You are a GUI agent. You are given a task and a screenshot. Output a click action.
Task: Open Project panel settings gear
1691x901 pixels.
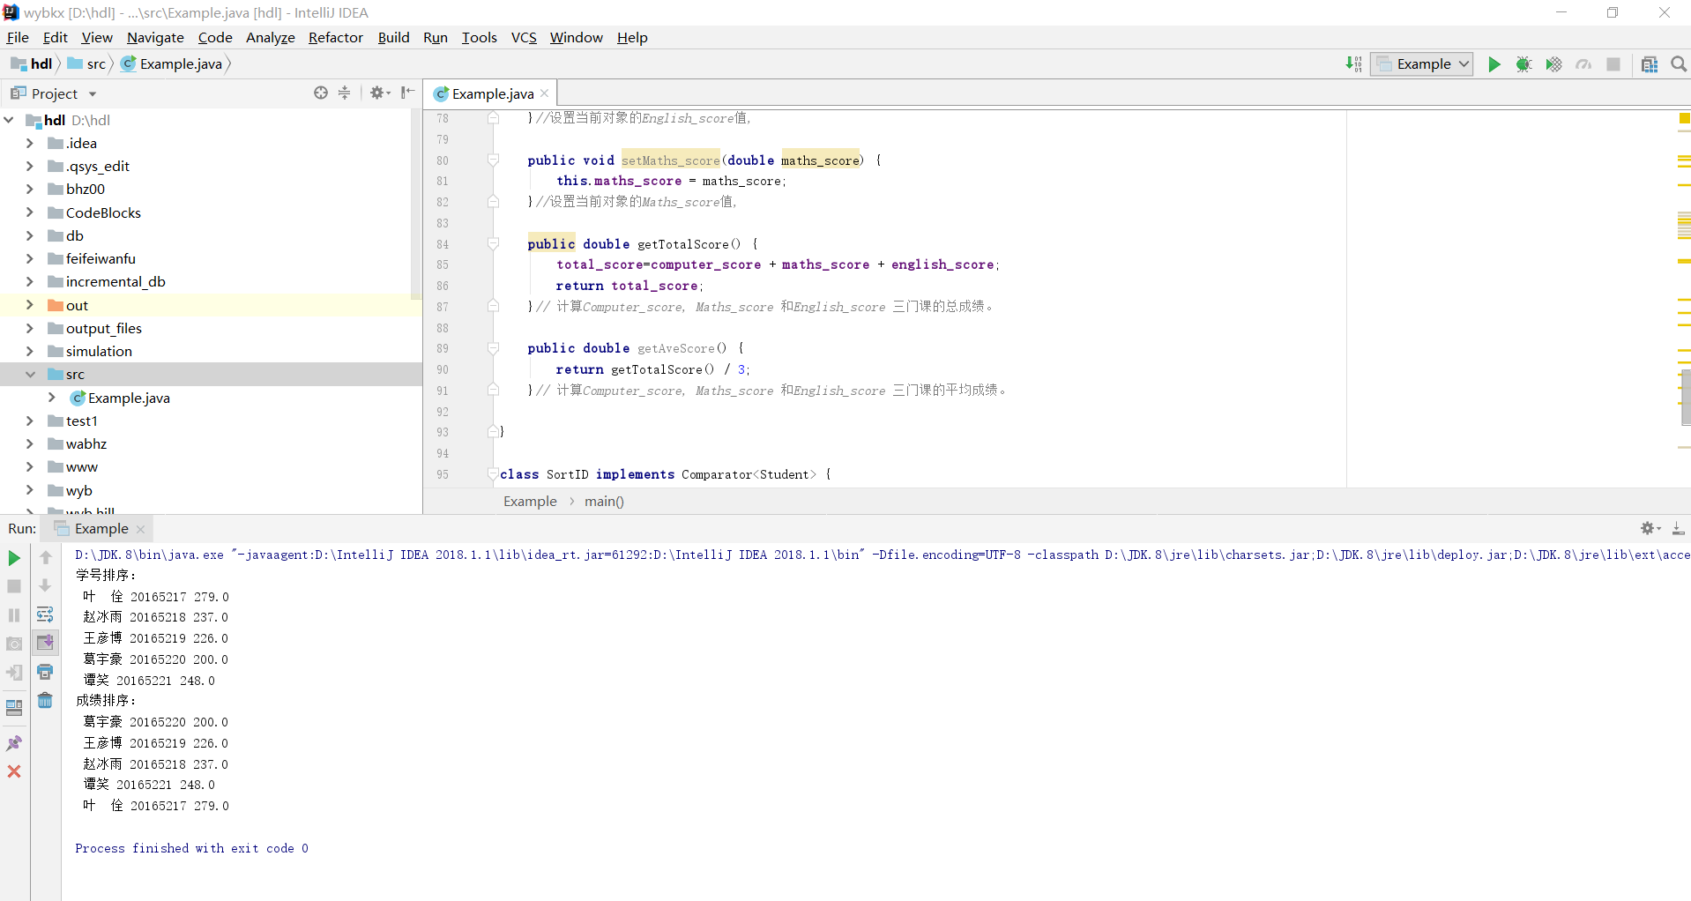379,93
